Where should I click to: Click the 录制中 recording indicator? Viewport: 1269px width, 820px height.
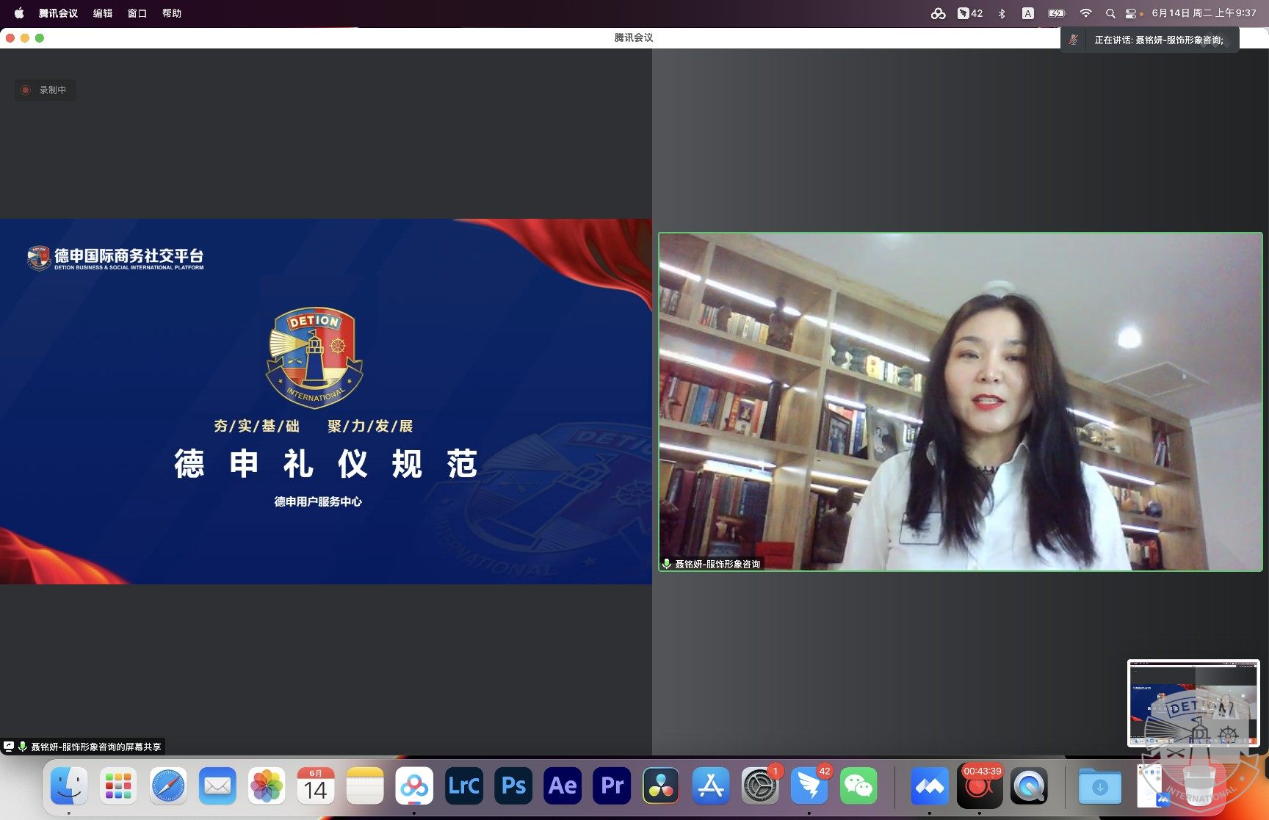coord(45,90)
